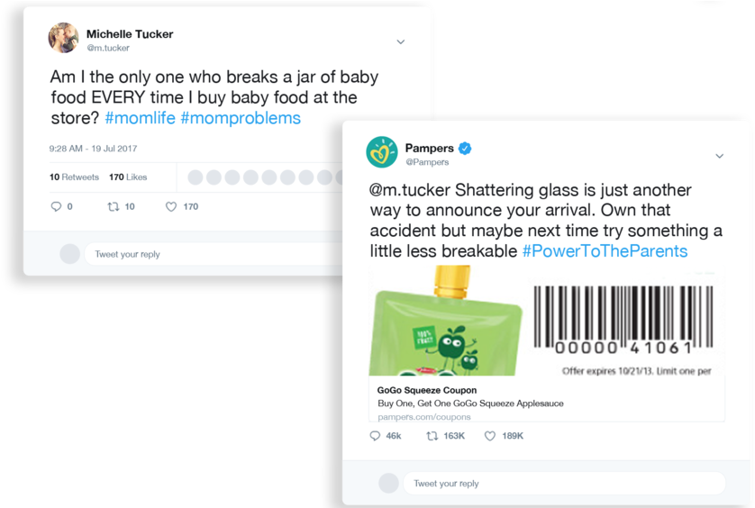Like the Pampers tweet
755x508 pixels.
[x=490, y=436]
